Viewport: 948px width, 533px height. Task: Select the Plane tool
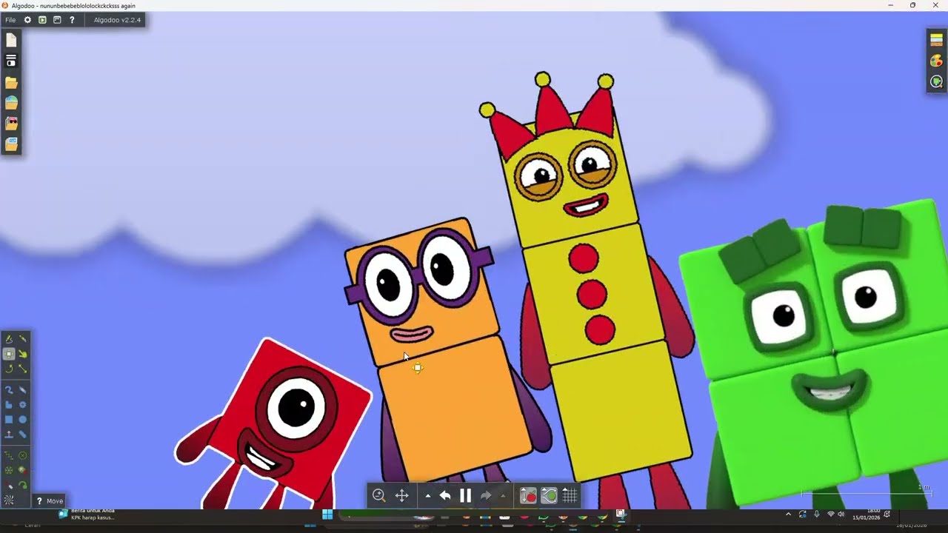9,434
